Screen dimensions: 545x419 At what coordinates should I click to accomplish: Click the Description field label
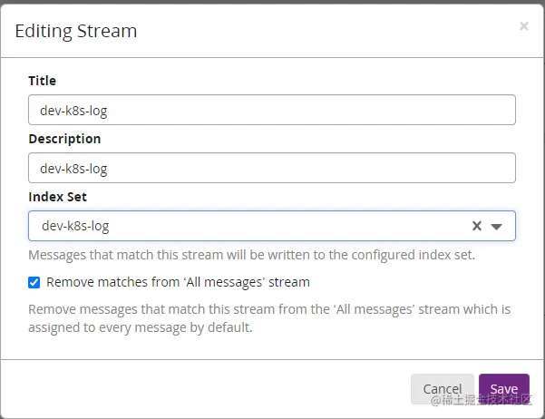point(64,139)
